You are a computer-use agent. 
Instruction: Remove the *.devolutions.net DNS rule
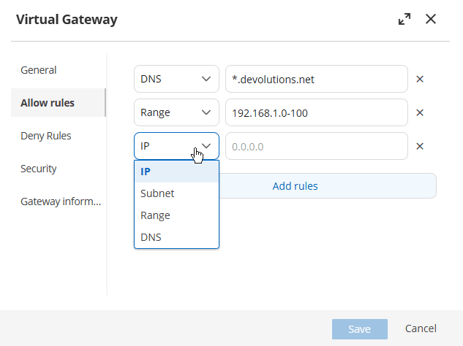click(x=420, y=79)
